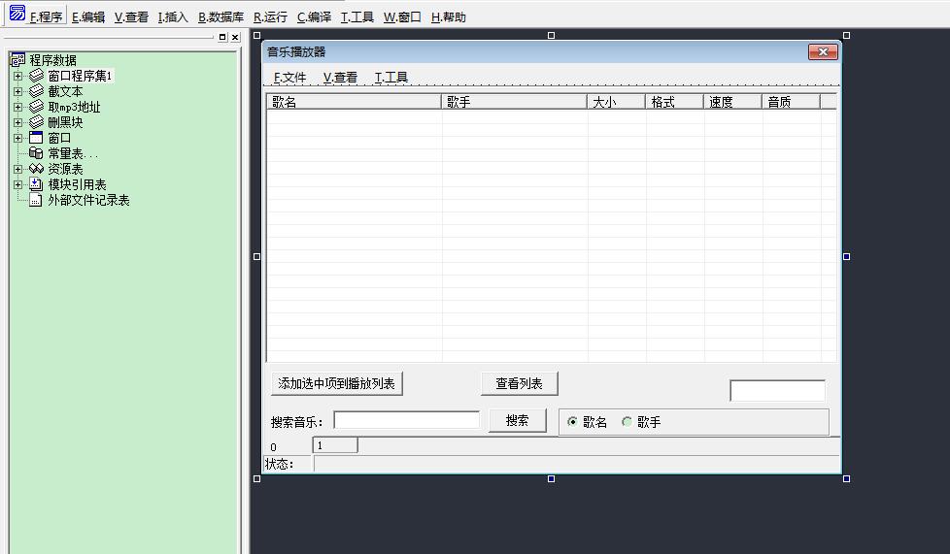Viewport: 950px width, 554px height.
Task: Click the 资源表 resource icon
Action: point(36,169)
